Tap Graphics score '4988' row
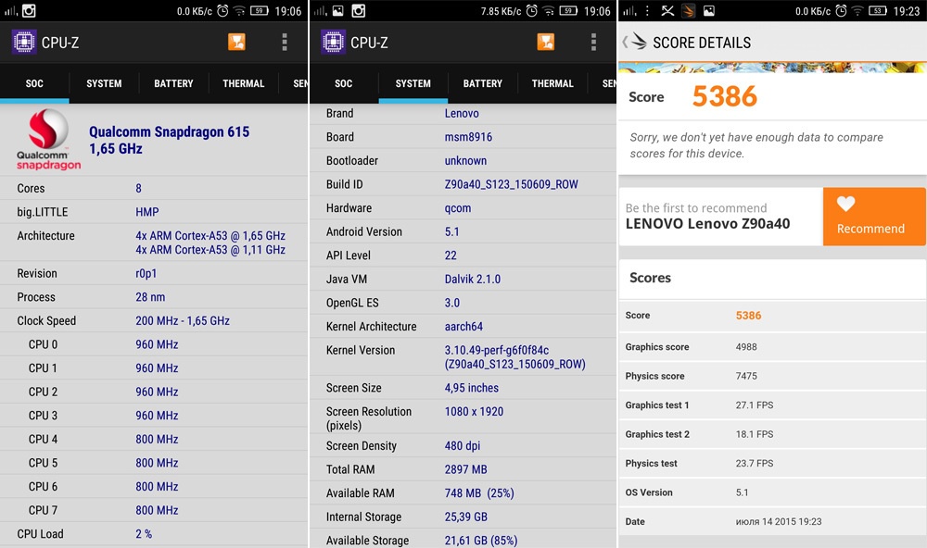Viewport: 927px width, 548px height. 772,346
